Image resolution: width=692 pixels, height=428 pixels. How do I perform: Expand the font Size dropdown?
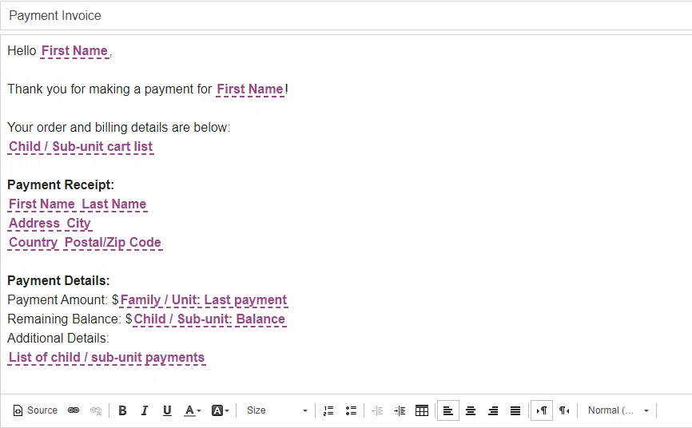[x=276, y=410]
